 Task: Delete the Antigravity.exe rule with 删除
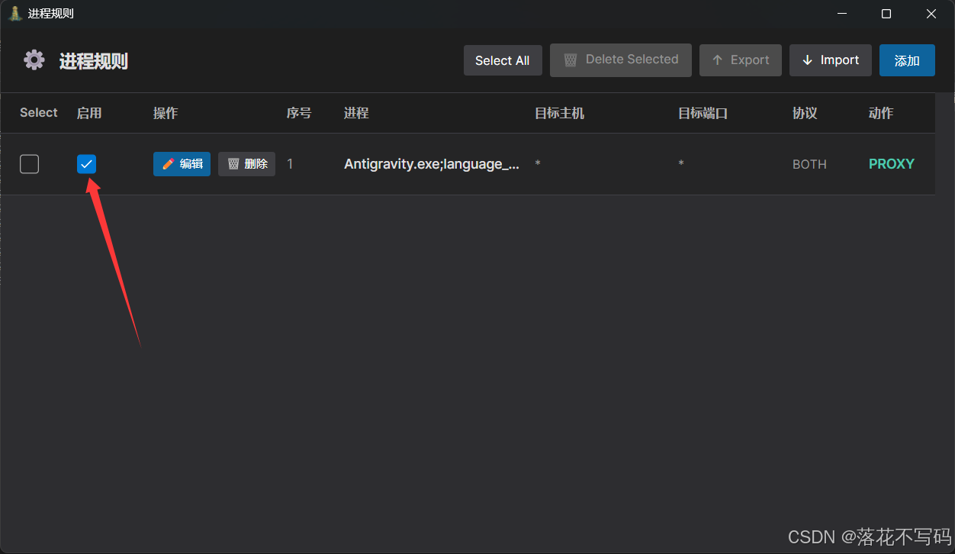pyautogui.click(x=246, y=164)
